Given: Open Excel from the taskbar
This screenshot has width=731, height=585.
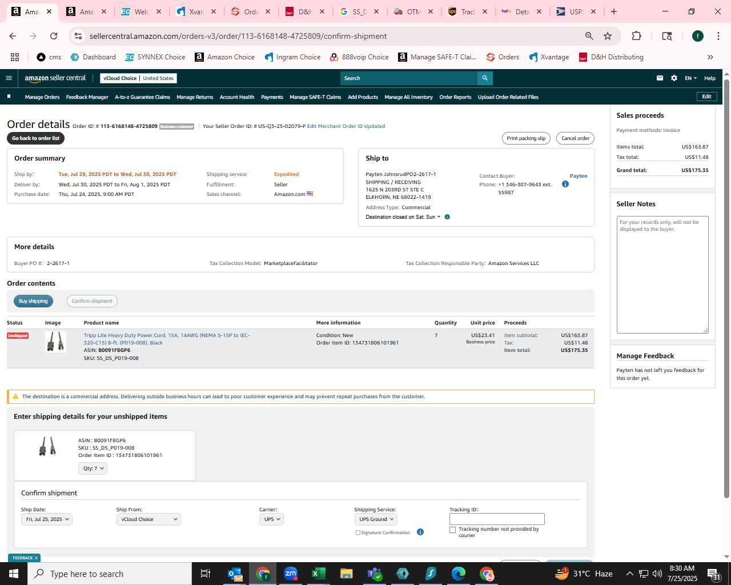Looking at the screenshot, I should 319,574.
